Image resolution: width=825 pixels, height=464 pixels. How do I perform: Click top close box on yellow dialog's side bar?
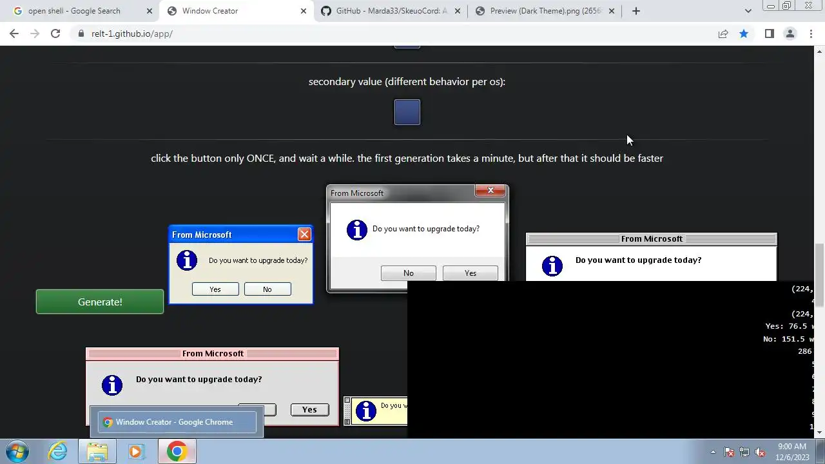pyautogui.click(x=347, y=401)
